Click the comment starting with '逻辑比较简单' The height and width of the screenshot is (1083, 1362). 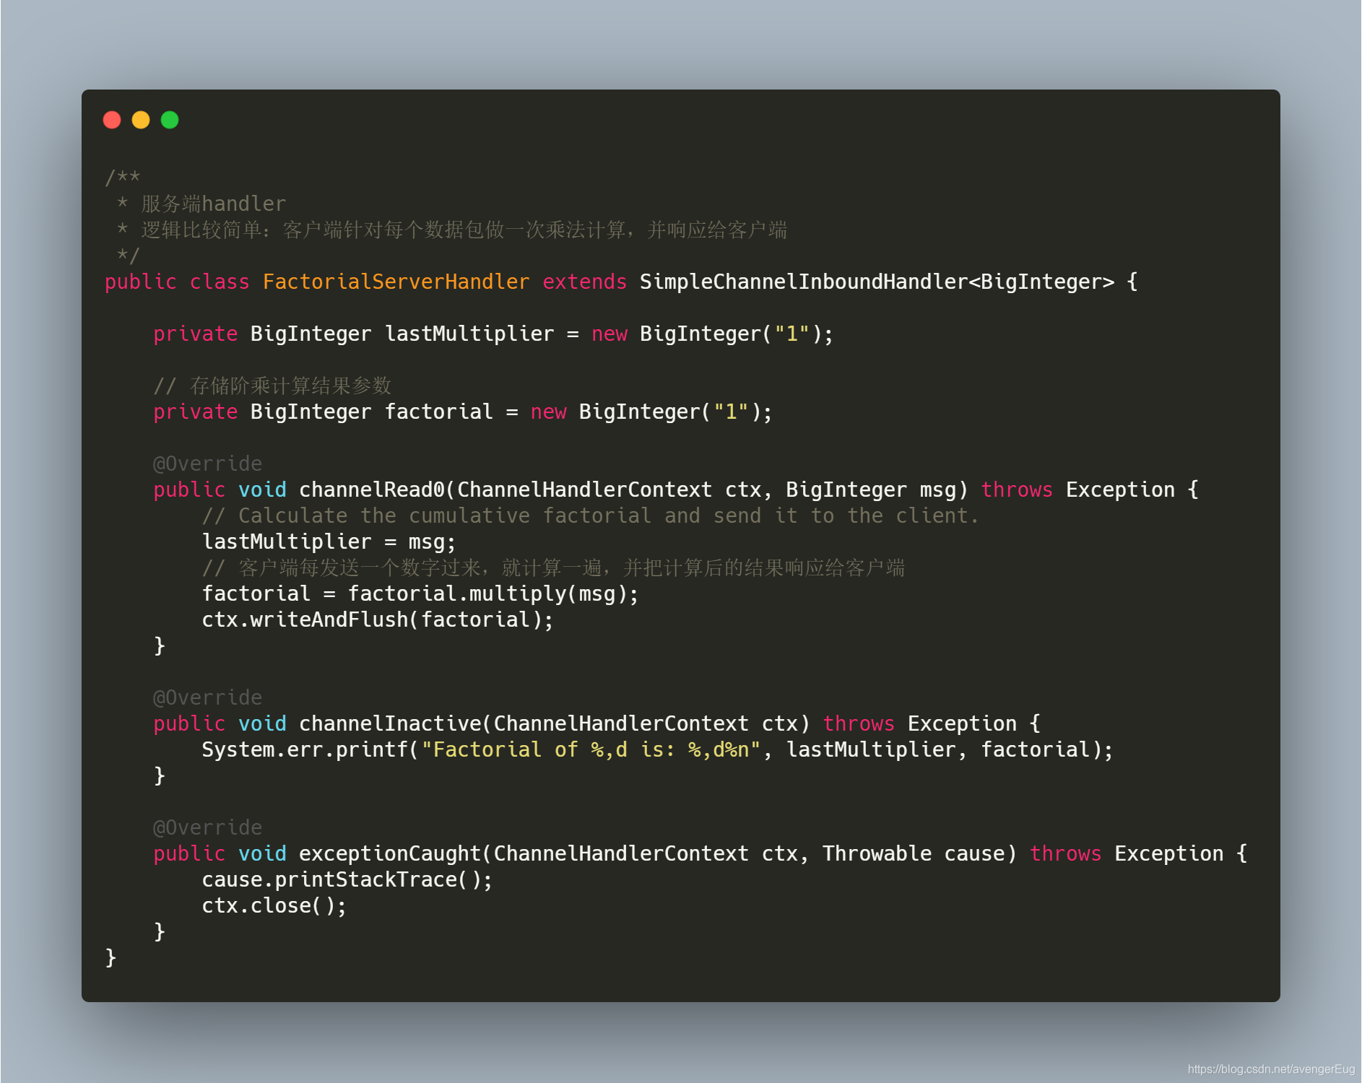click(464, 230)
